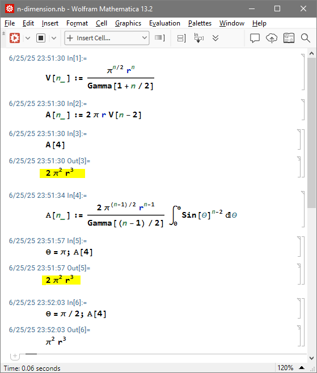Select cell bracket of In[4] integral definition
The image size is (317, 373).
pos(303,209)
